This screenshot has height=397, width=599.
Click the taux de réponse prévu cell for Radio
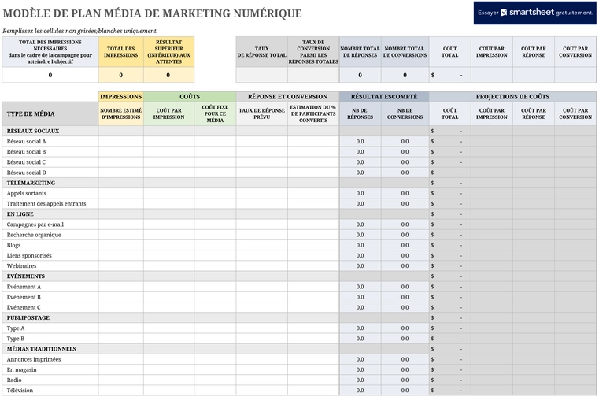[x=261, y=380]
